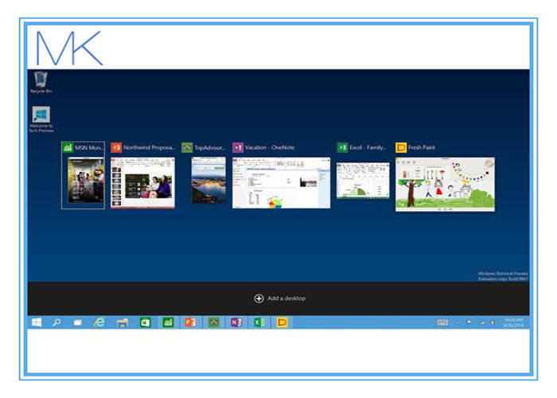This screenshot has height=398, width=557.
Task: Click the Fresh Paint icon in title
Action: click(x=401, y=147)
